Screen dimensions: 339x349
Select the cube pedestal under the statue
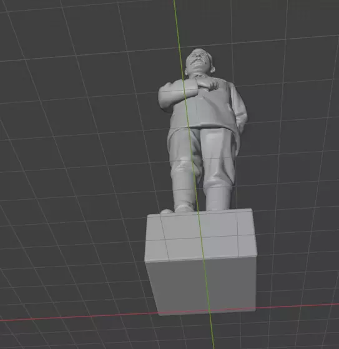201,262
